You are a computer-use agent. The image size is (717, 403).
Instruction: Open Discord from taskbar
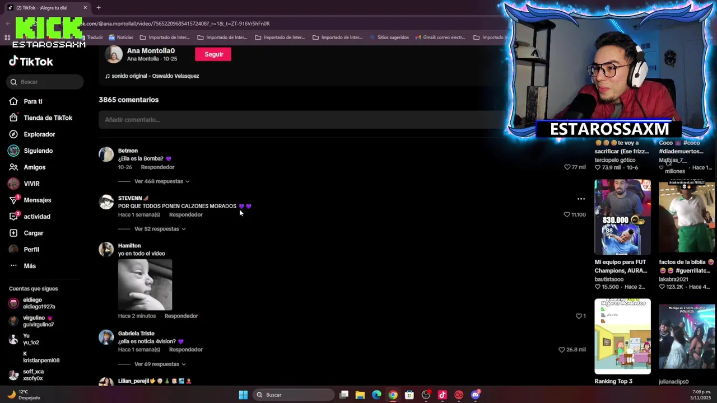476,395
